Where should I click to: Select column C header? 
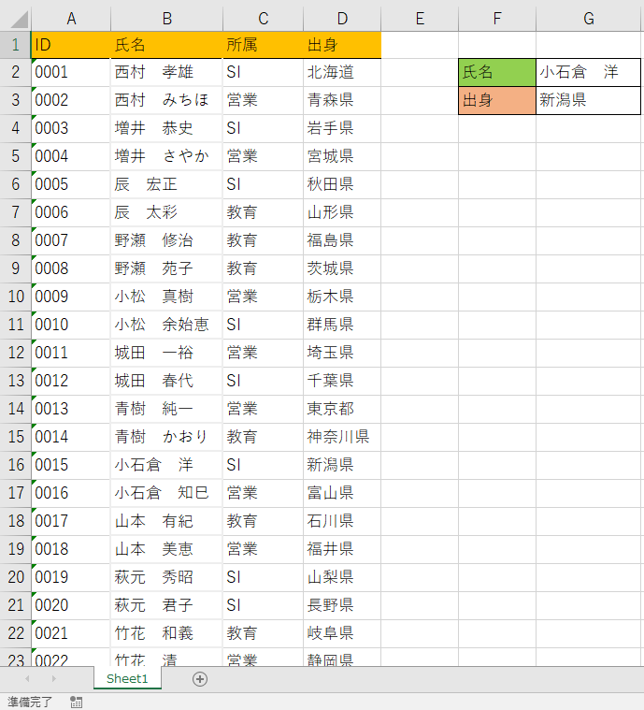click(x=263, y=19)
